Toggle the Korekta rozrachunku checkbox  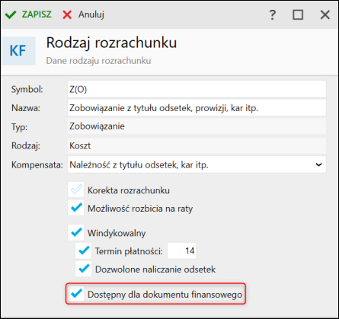[76, 190]
